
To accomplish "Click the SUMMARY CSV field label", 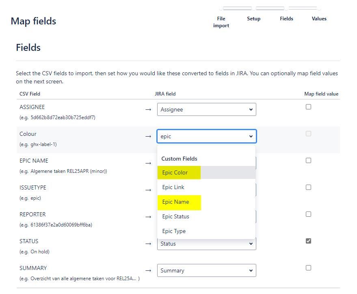I will point(33,268).
